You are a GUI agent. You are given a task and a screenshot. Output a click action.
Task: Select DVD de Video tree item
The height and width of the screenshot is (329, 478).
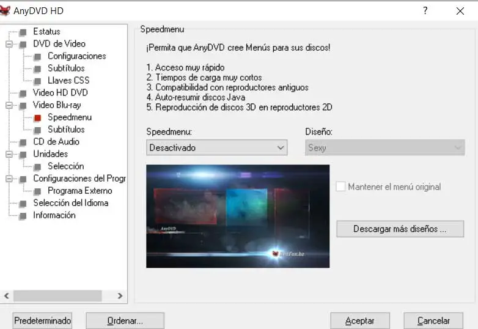(59, 43)
